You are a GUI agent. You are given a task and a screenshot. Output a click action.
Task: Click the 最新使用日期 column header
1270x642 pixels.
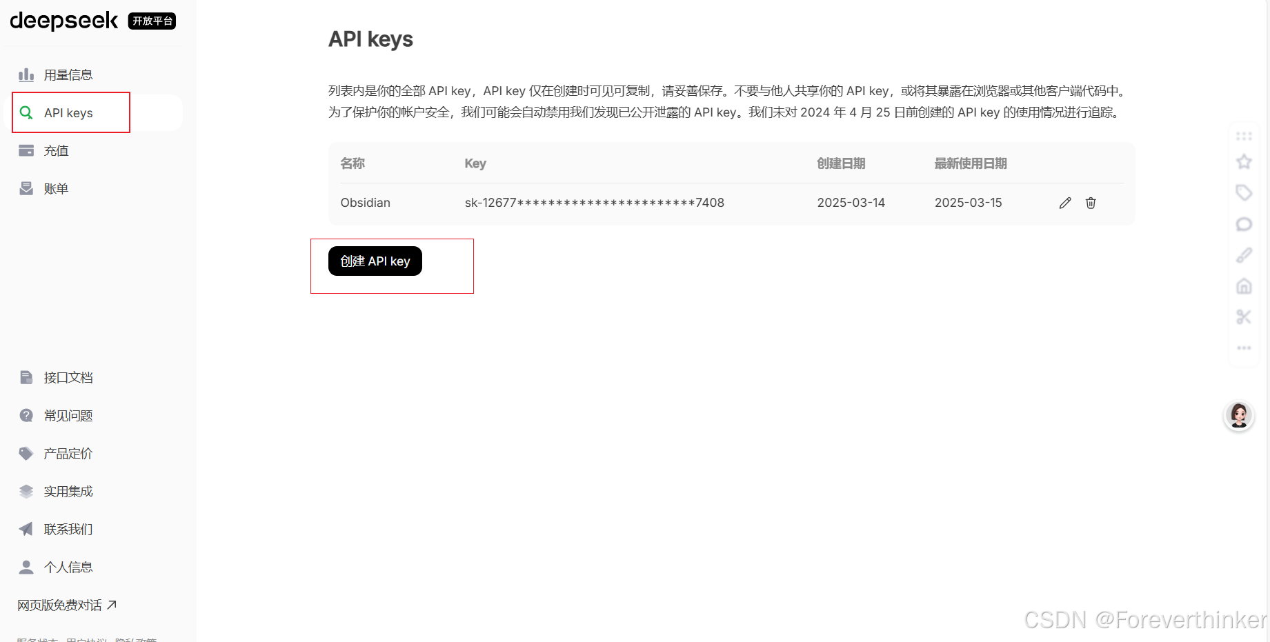point(971,163)
